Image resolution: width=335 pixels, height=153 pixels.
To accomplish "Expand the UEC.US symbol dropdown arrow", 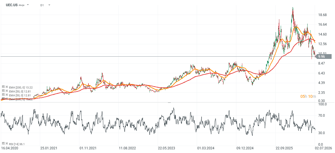I will pyautogui.click(x=28, y=5).
